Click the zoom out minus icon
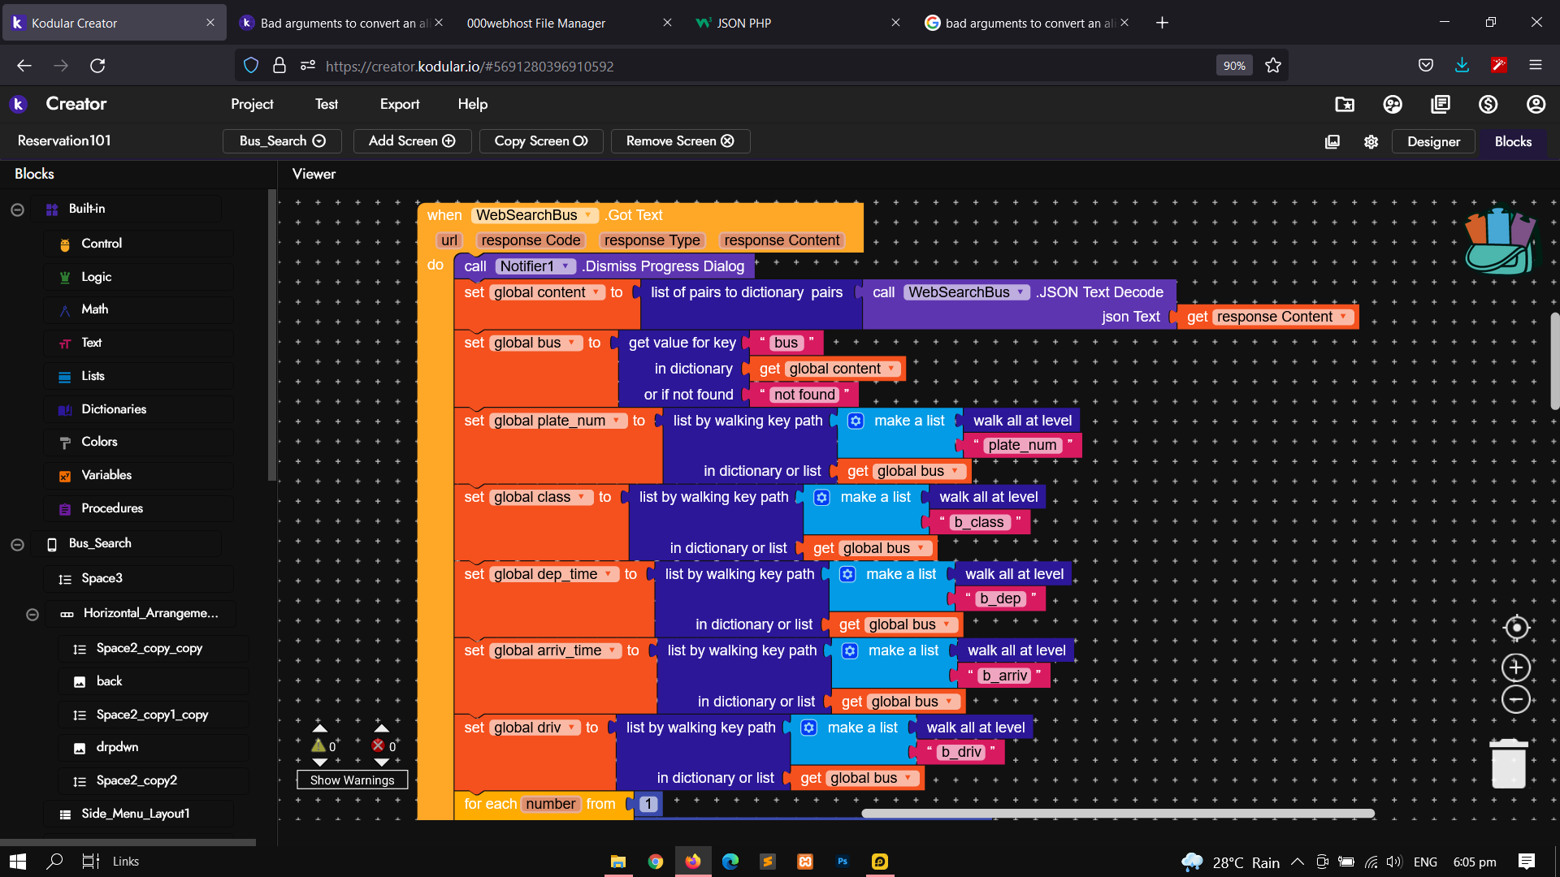This screenshot has width=1560, height=877. coord(1515,699)
